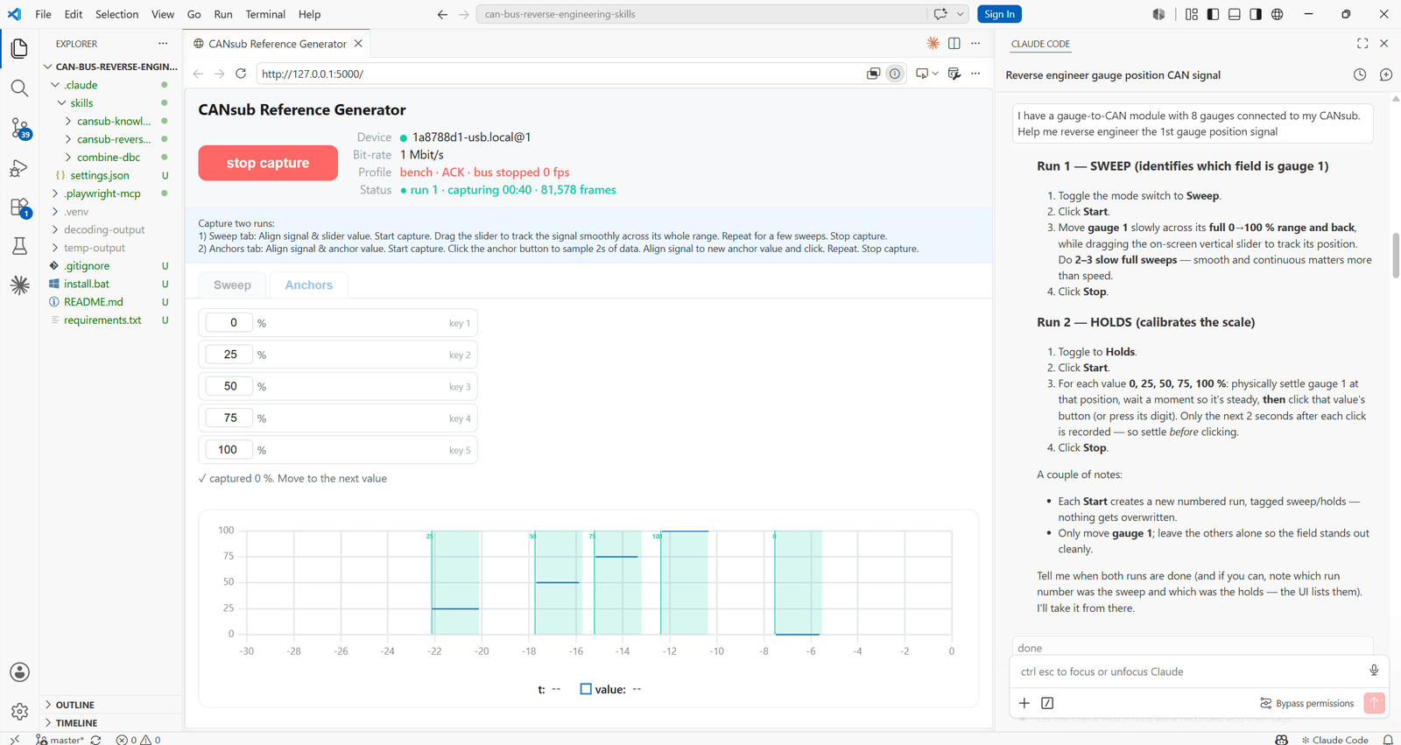The image size is (1401, 745).
Task: Toggle the primary side bar layout icon
Action: pyautogui.click(x=1213, y=14)
